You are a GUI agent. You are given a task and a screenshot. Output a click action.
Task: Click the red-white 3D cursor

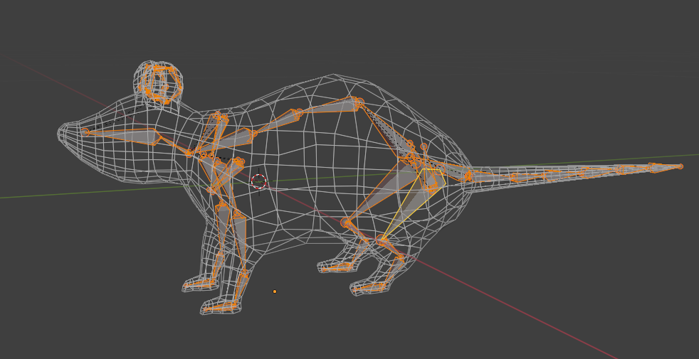coord(258,181)
